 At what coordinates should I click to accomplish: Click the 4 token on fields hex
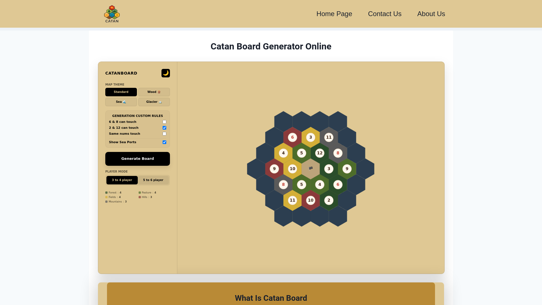click(x=283, y=153)
